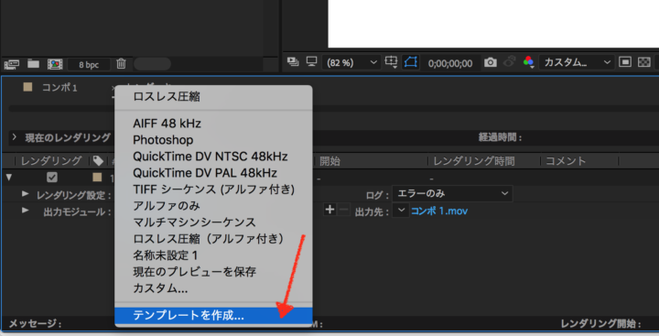This screenshot has width=659, height=336.
Task: Click the label tag column icon
Action: pyautogui.click(x=98, y=161)
